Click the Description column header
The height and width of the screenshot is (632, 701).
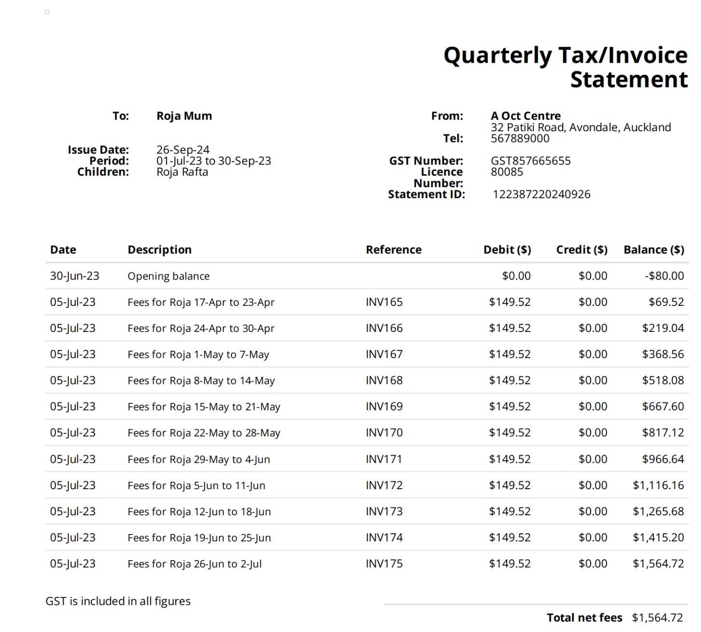[160, 250]
